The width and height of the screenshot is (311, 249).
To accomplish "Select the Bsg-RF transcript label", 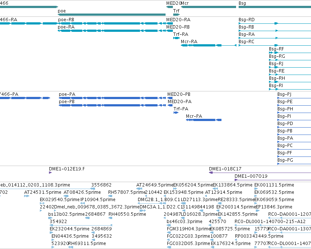I will [276, 49].
